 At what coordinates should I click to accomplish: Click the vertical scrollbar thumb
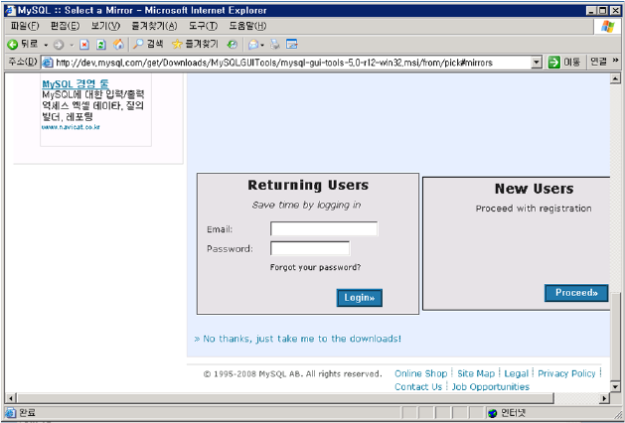(615, 337)
